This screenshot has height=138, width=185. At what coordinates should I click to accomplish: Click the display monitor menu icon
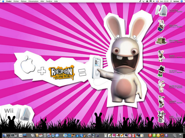coord(151,1)
